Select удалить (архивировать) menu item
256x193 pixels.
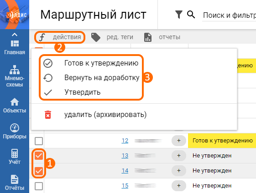click(105, 115)
